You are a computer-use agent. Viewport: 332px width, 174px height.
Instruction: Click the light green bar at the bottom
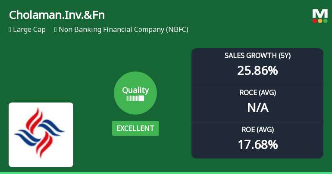click(x=166, y=173)
